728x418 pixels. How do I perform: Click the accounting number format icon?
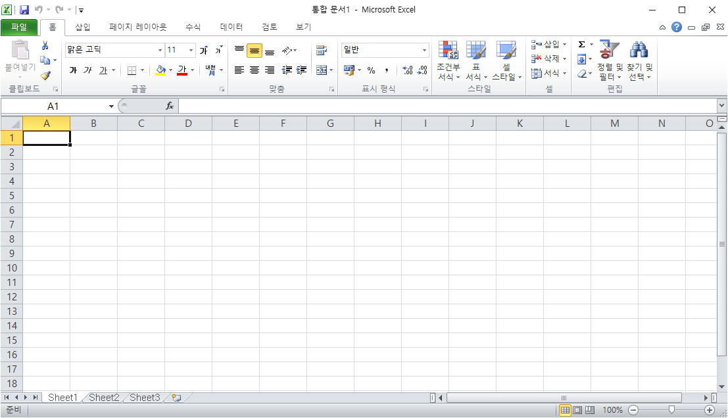pyautogui.click(x=349, y=70)
